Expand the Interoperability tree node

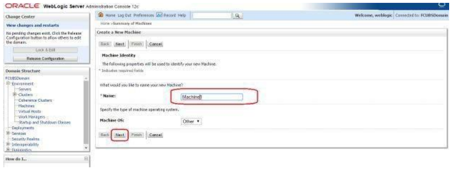pos(9,145)
